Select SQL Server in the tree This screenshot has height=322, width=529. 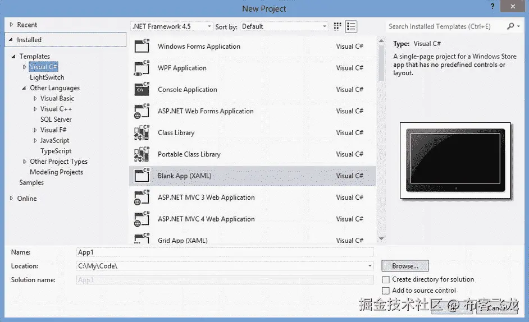[x=56, y=119]
